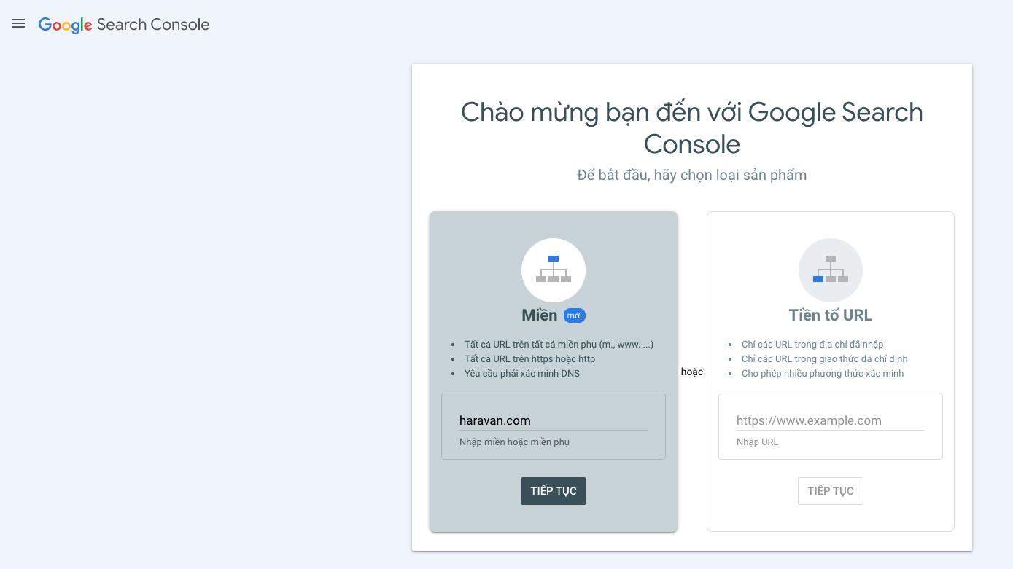Open the hamburger main menu
The image size is (1013, 569).
coord(18,24)
